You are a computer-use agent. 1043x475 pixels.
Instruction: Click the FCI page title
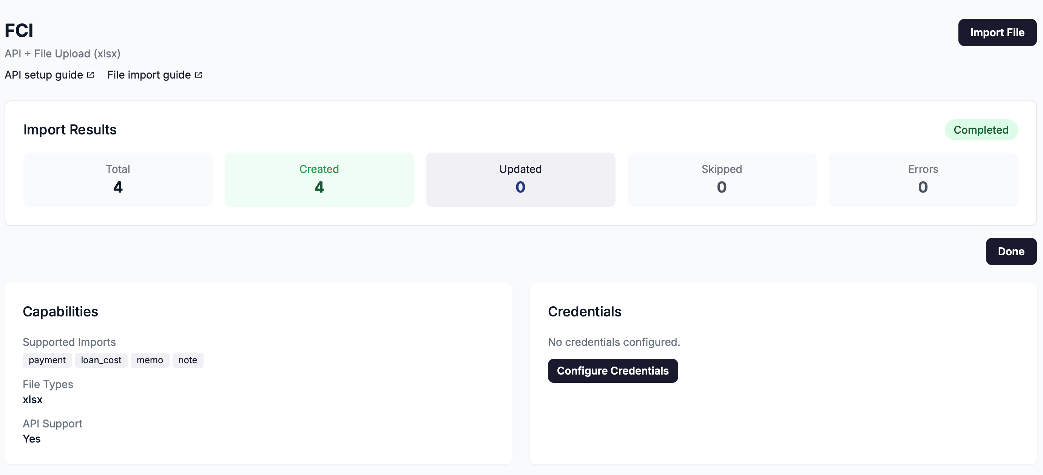pyautogui.click(x=19, y=31)
